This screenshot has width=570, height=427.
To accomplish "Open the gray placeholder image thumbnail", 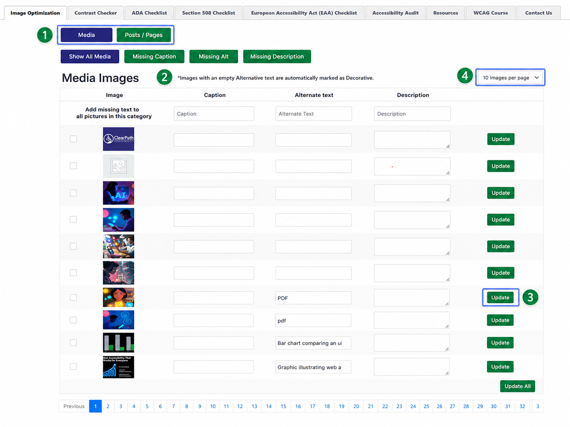I will (x=118, y=166).
